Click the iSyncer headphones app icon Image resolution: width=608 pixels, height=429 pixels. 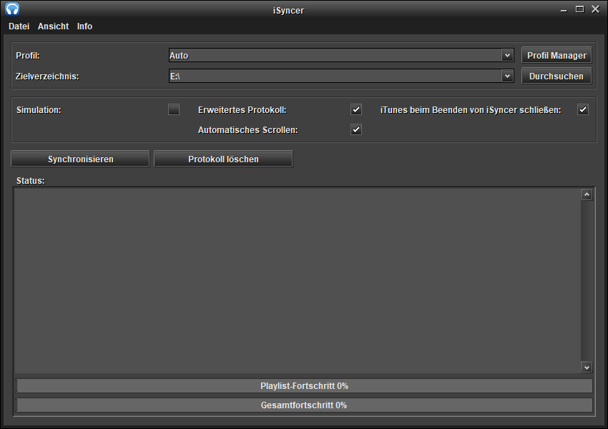tap(12, 9)
